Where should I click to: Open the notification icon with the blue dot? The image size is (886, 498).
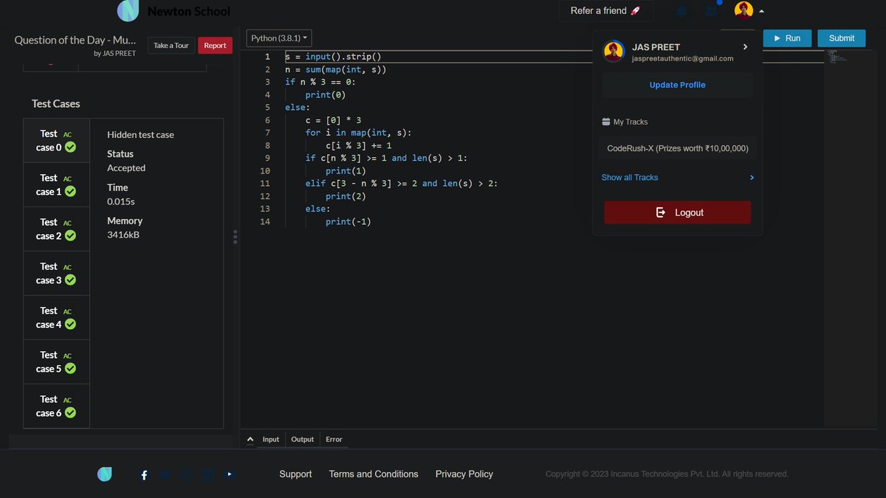[711, 10]
